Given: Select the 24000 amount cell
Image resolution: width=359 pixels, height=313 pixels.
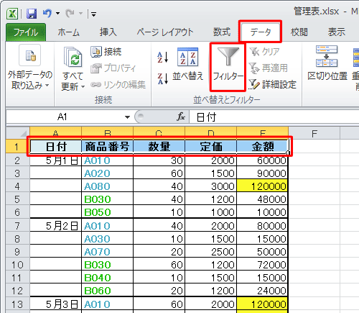Looking at the screenshot, I should (x=262, y=291).
